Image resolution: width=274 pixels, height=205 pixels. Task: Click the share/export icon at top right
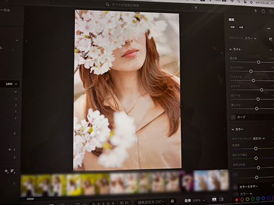[x=263, y=11]
